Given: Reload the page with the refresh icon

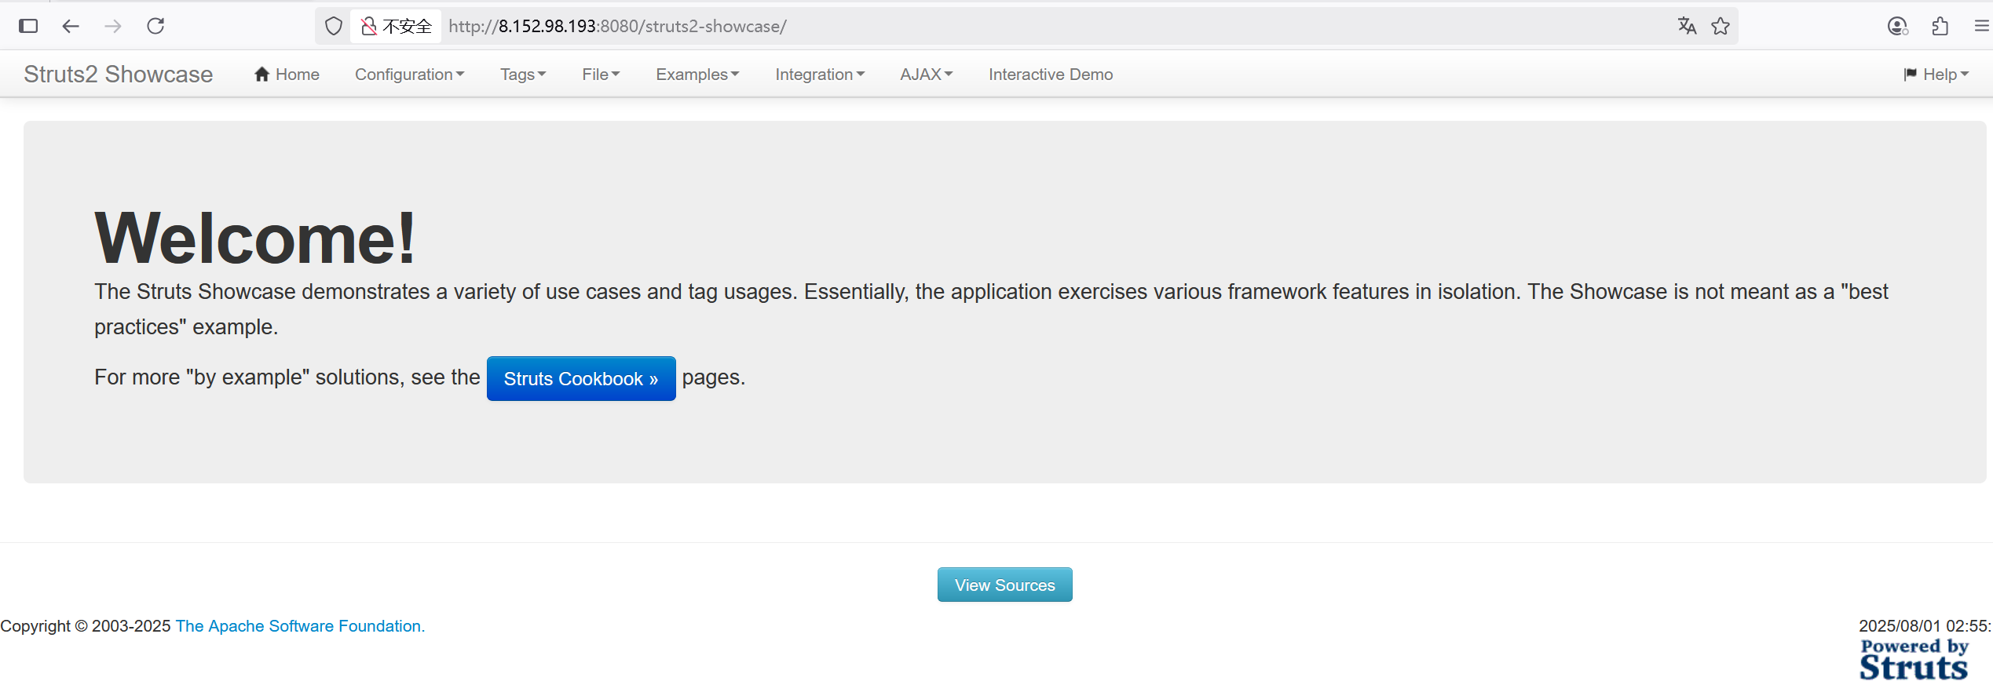Looking at the screenshot, I should (x=155, y=26).
